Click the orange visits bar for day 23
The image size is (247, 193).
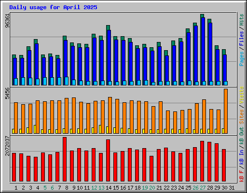175,123
